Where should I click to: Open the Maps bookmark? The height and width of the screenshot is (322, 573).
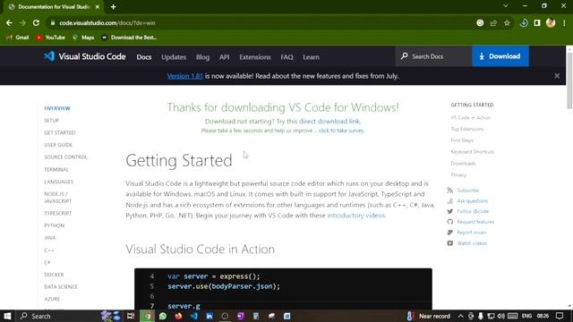(x=83, y=38)
